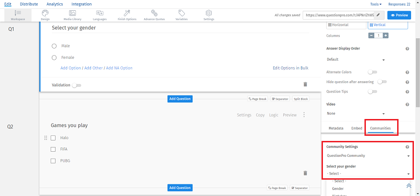Open Select your gender mapping dropdown
The width and height of the screenshot is (420, 196).
click(x=368, y=174)
